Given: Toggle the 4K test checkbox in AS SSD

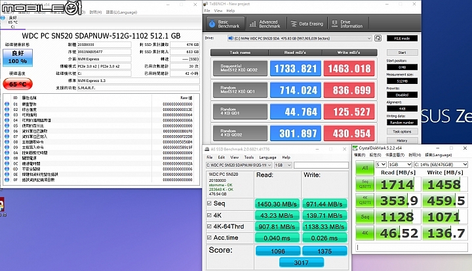Looking at the screenshot, I should coord(209,215).
